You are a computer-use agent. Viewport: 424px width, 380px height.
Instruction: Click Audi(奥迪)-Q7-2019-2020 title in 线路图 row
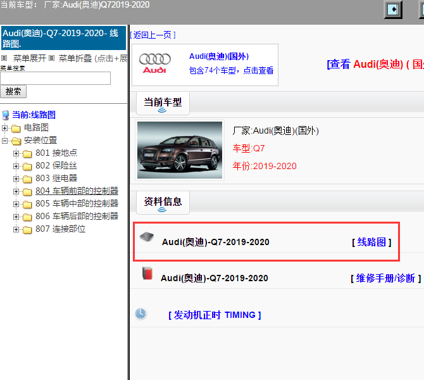[216, 242]
